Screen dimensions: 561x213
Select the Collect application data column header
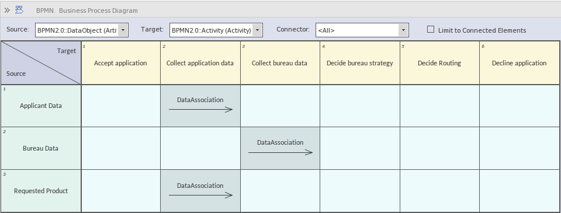coord(200,63)
